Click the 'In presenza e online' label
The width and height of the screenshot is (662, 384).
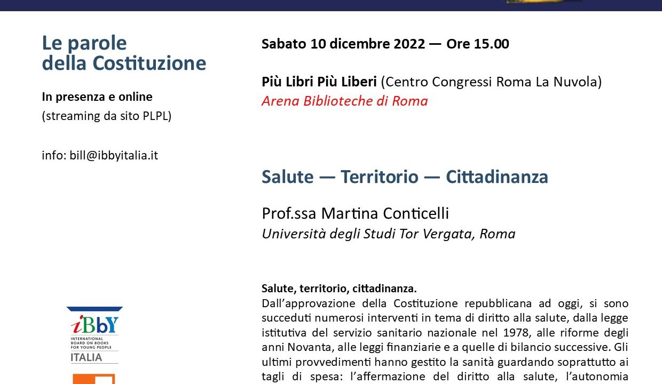point(97,97)
